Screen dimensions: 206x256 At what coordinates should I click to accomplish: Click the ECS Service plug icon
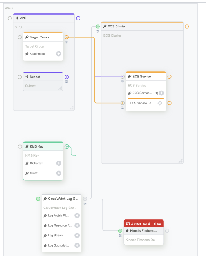pos(130,77)
